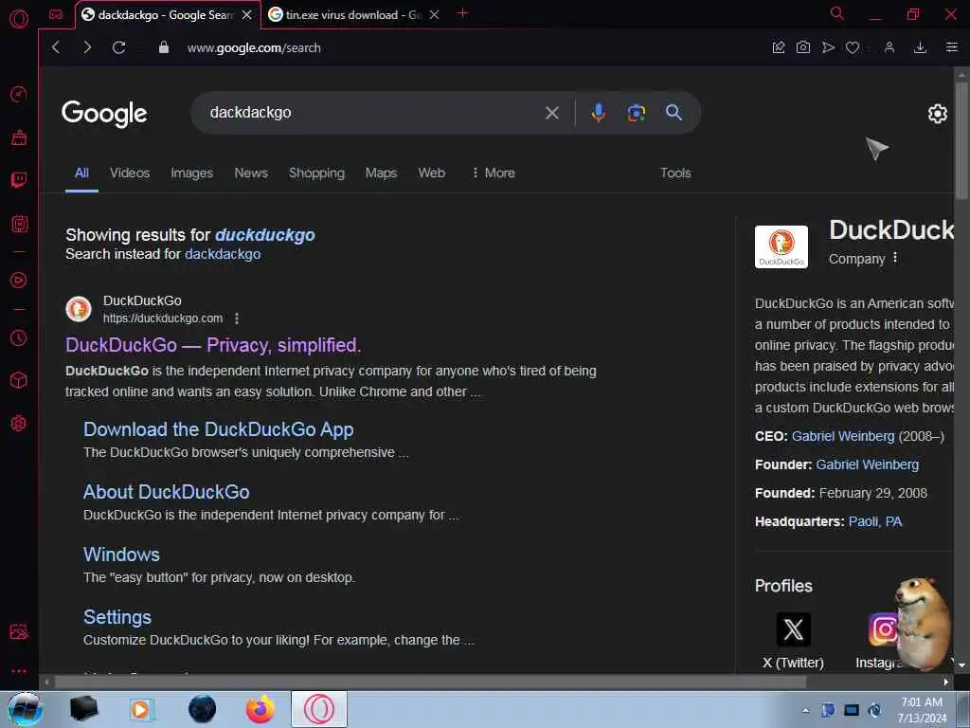The width and height of the screenshot is (970, 728).
Task: Open GX Cleaner icon in sidebar
Action: (x=19, y=137)
